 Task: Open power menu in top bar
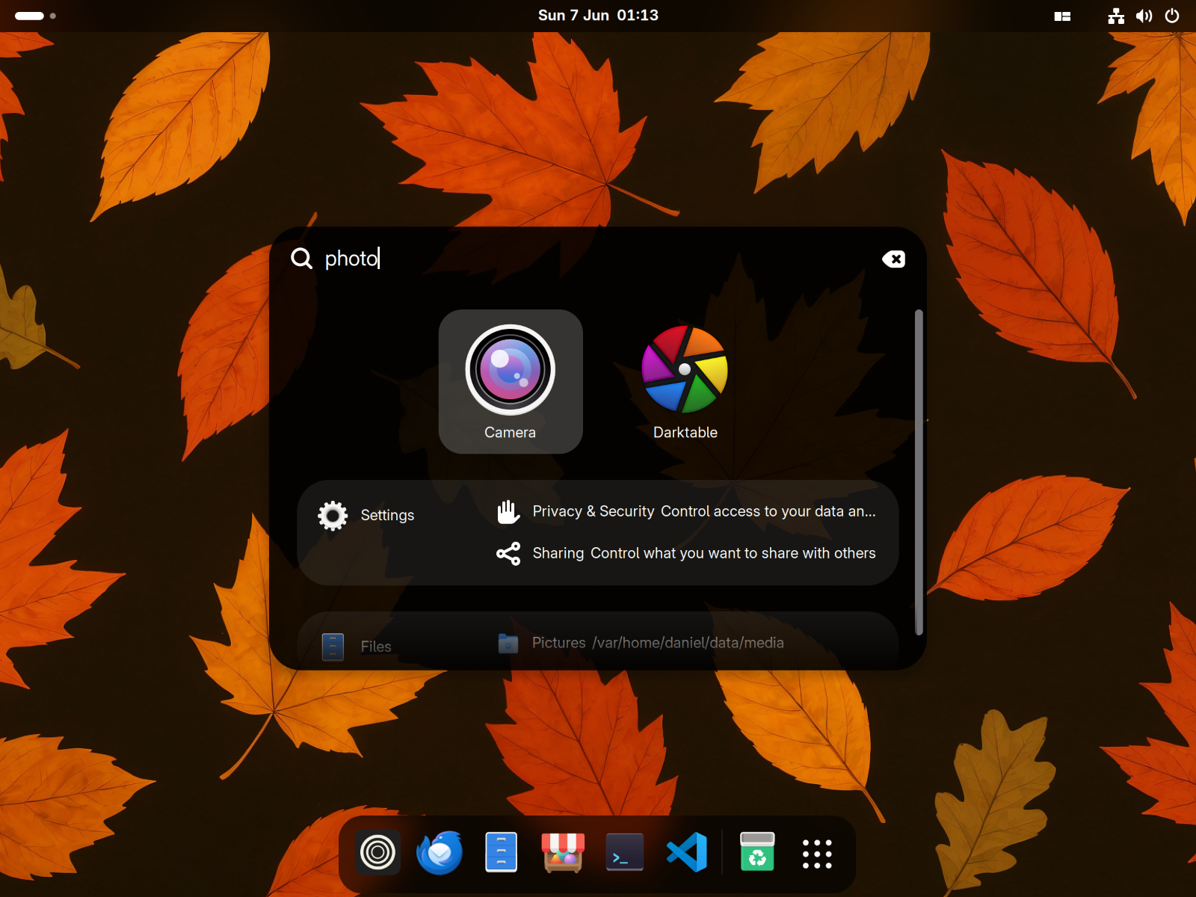pos(1172,16)
